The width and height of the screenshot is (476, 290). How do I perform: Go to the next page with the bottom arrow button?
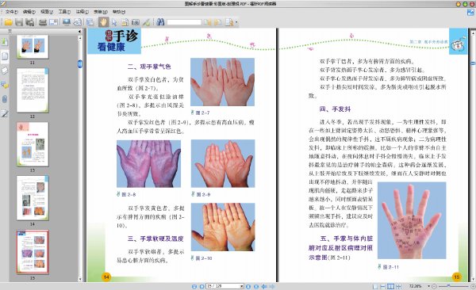(248, 286)
